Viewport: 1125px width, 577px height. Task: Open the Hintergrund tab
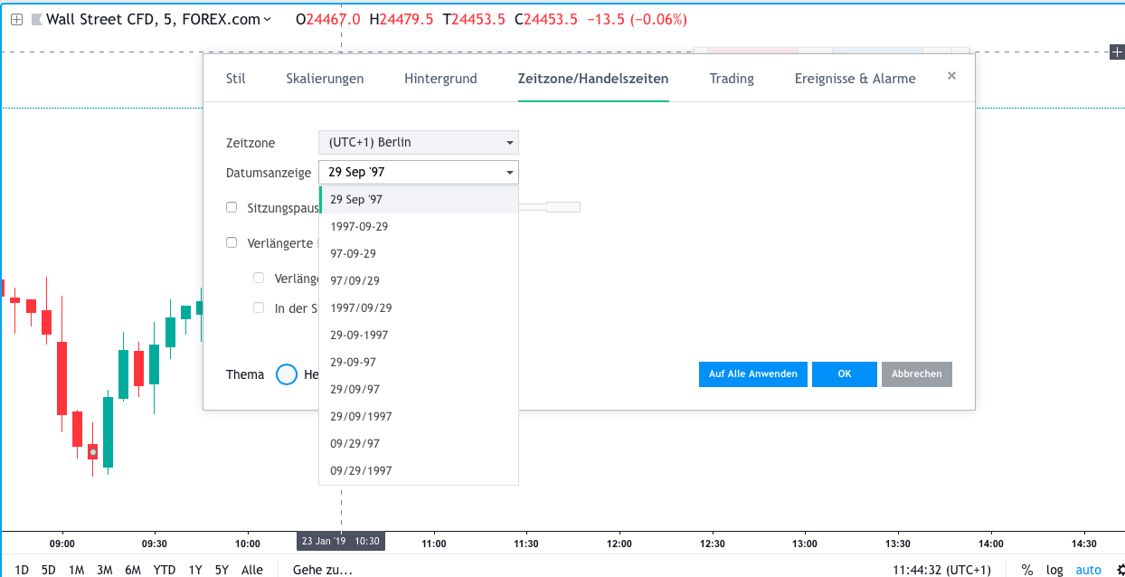(x=440, y=79)
